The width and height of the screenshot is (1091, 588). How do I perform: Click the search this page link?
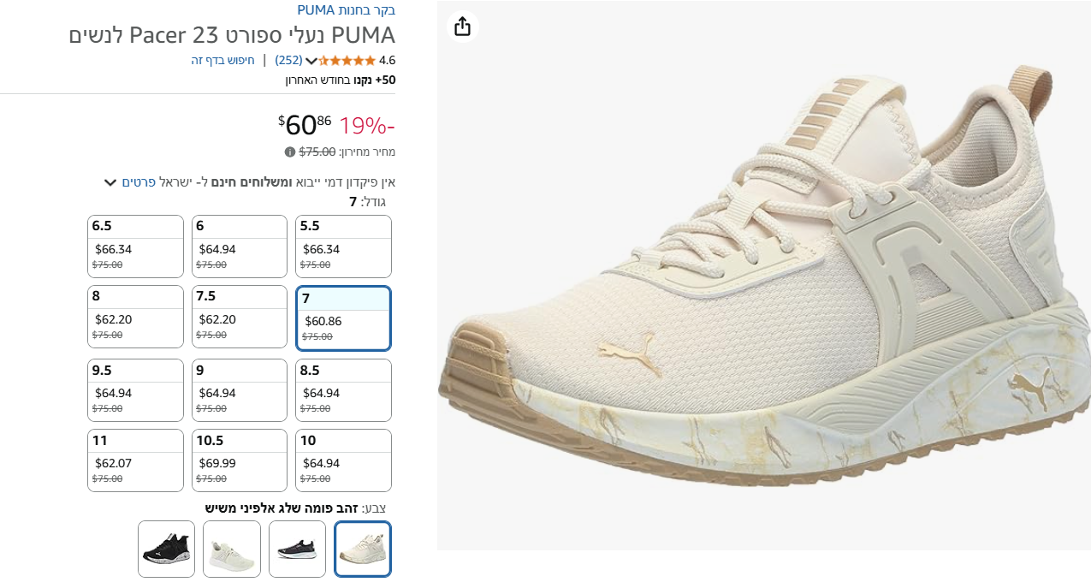pos(222,61)
